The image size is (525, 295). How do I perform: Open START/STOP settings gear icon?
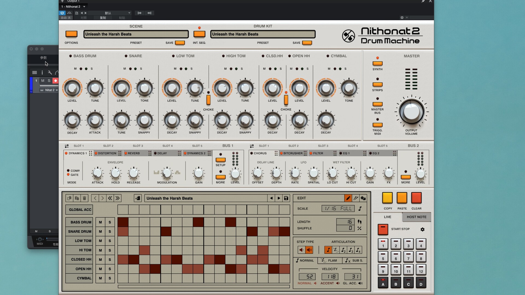pos(422,229)
